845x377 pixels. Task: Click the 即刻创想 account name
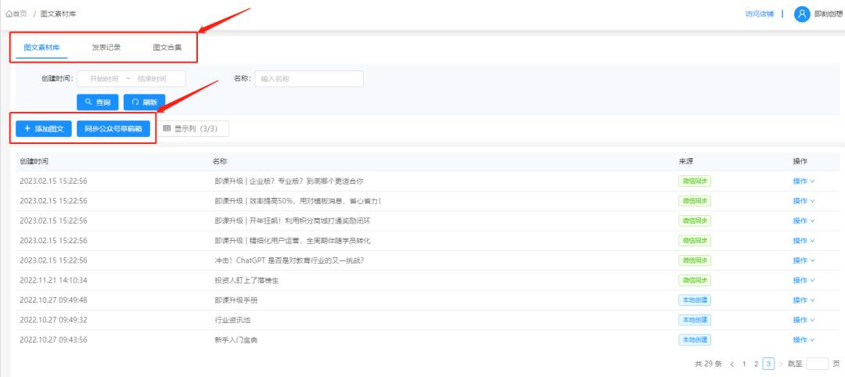coord(829,14)
